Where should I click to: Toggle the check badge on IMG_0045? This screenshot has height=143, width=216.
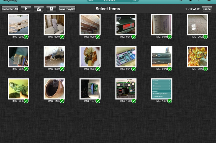click(26, 101)
